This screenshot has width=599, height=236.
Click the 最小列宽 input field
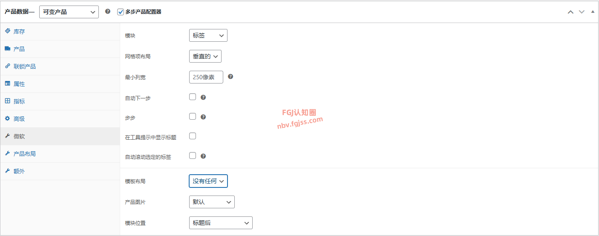coord(206,77)
